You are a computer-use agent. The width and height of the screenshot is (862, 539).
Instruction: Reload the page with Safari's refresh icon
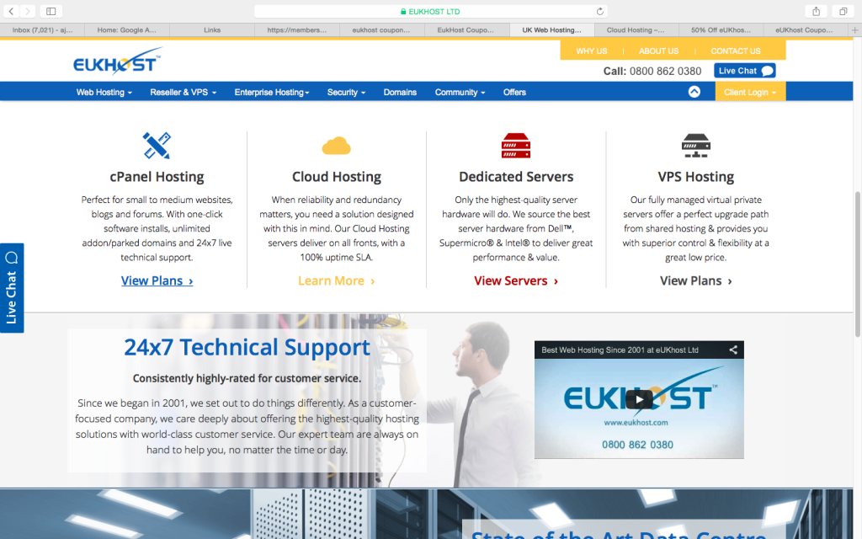pyautogui.click(x=599, y=11)
